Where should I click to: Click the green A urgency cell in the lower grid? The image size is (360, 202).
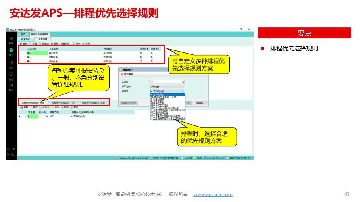pos(33,117)
